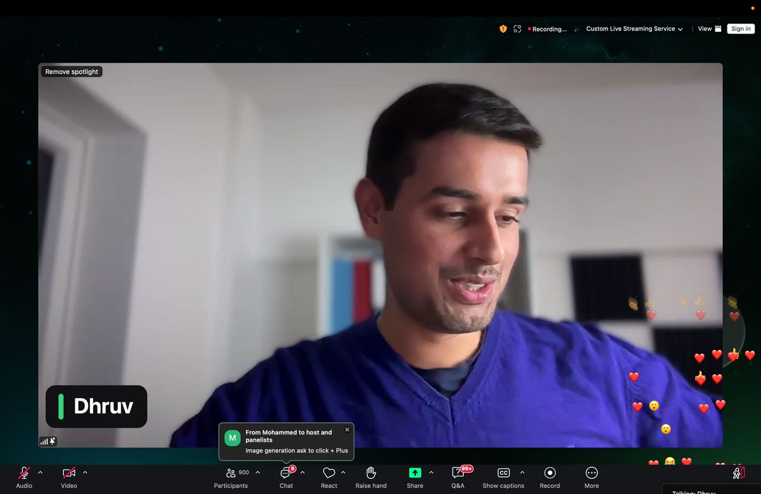Expand the participants options chevron
The width and height of the screenshot is (761, 494).
pos(257,472)
